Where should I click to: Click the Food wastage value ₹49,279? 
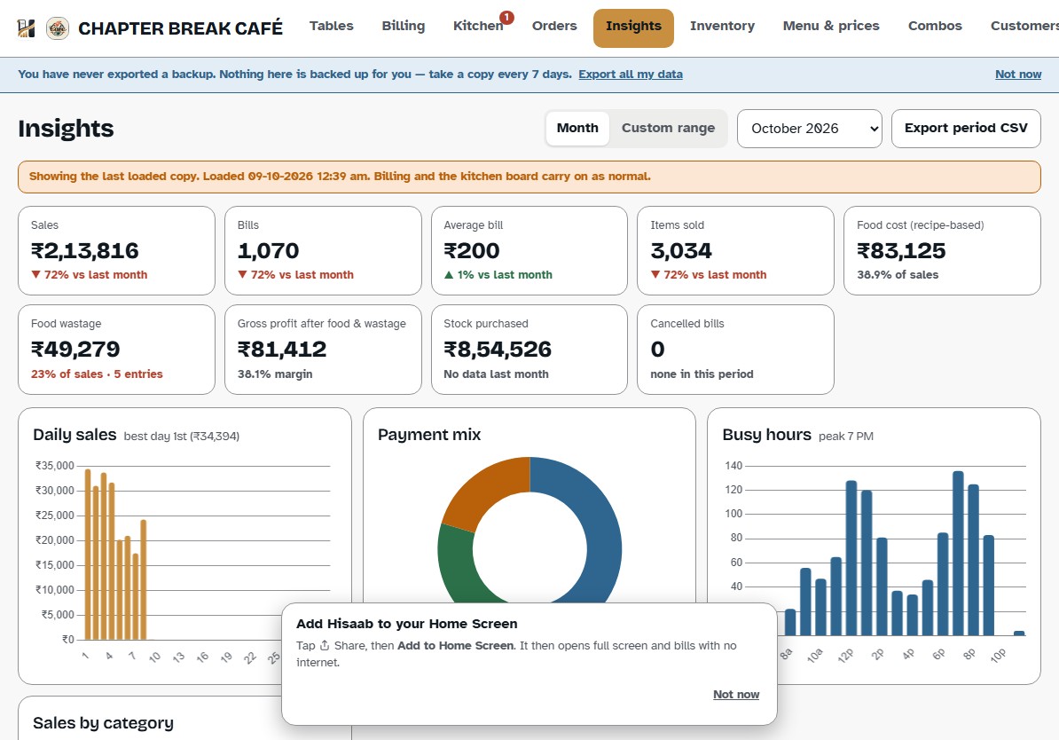75,350
